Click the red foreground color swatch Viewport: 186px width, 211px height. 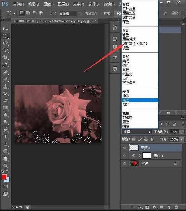4,177
